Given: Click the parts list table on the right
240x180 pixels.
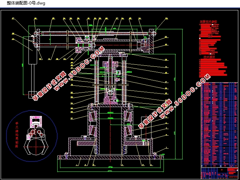Looking at the screenshot, I should 218,124.
